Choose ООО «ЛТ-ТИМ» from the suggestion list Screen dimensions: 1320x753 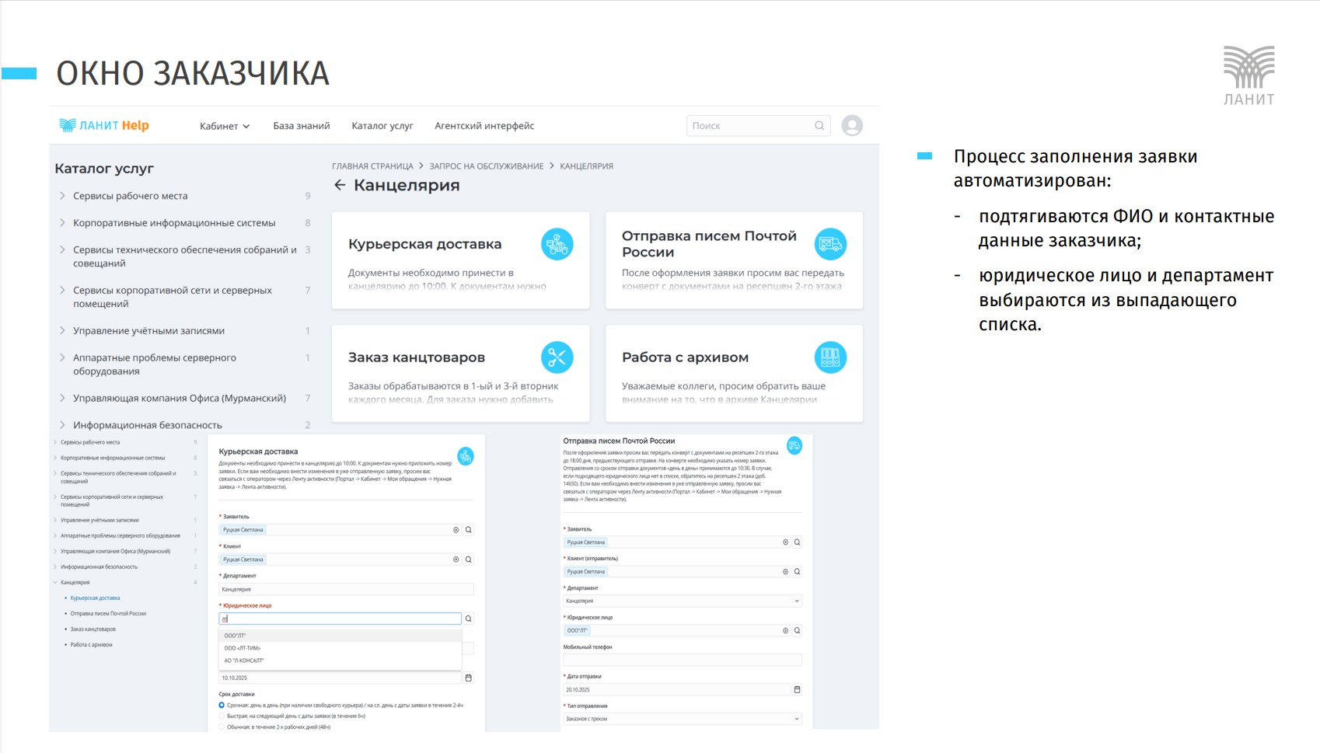click(243, 648)
